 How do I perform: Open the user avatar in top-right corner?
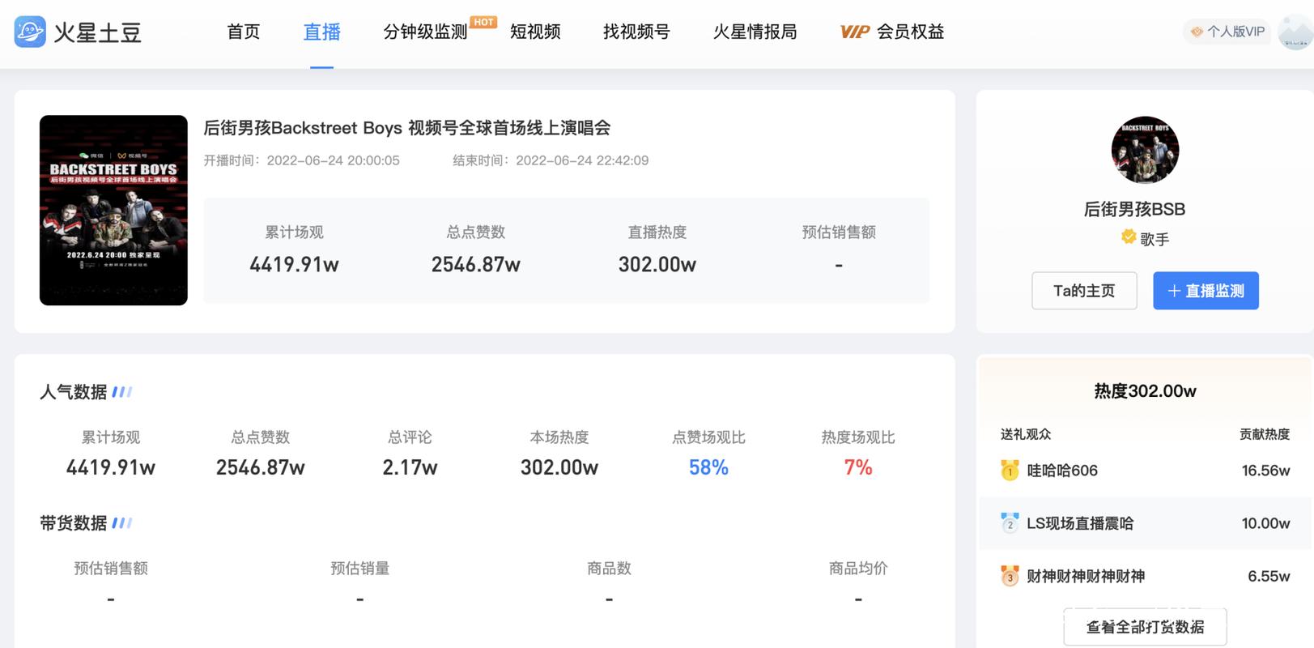point(1295,32)
